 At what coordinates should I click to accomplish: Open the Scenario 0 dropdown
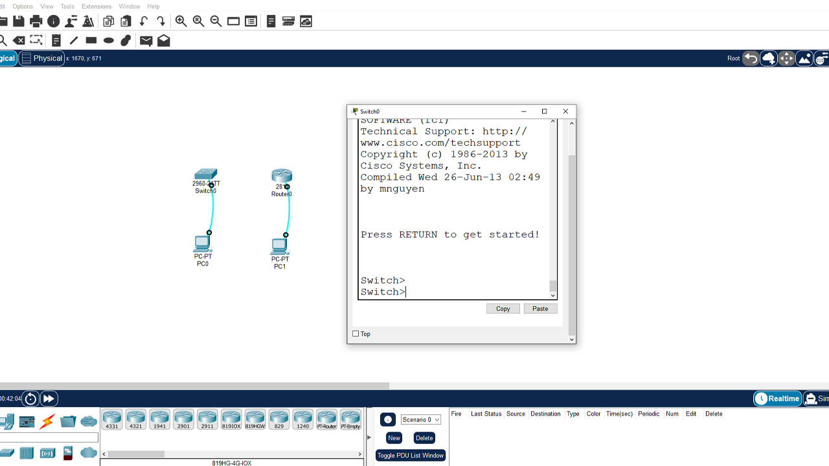pyautogui.click(x=420, y=419)
